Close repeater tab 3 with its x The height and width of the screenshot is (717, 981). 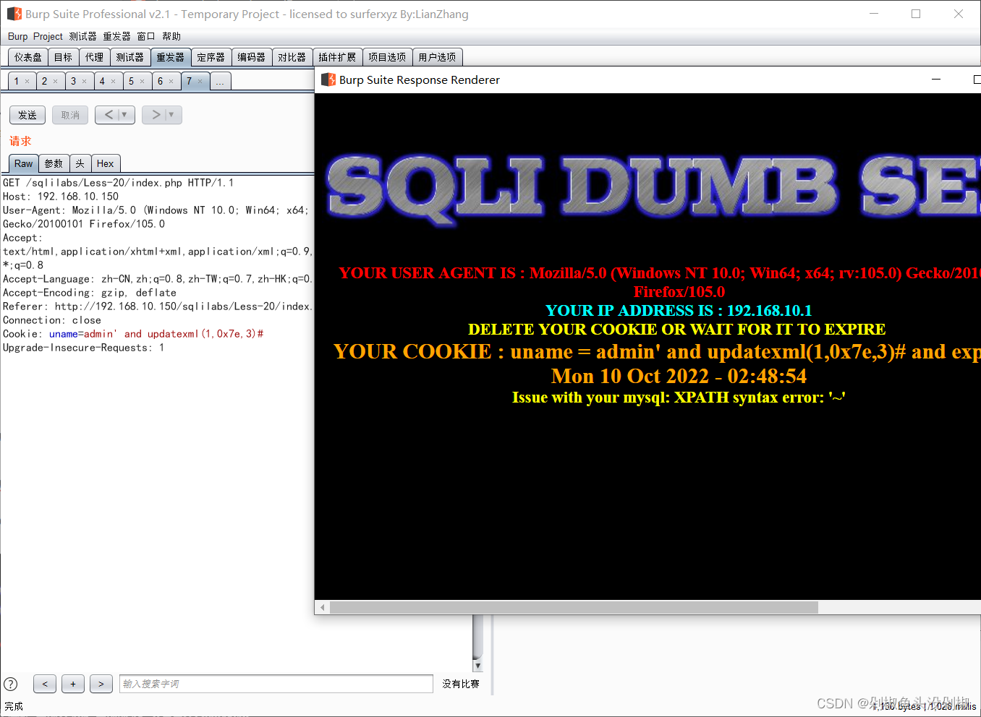pyautogui.click(x=85, y=81)
